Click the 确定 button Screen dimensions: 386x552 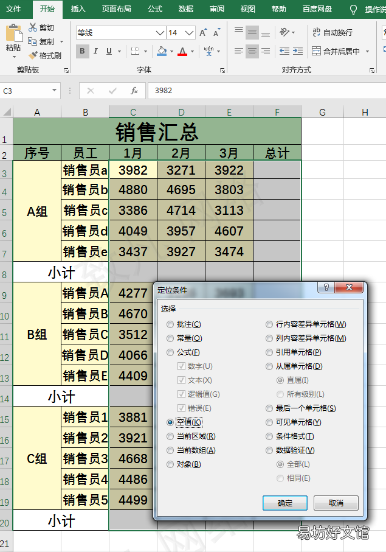pyautogui.click(x=285, y=503)
